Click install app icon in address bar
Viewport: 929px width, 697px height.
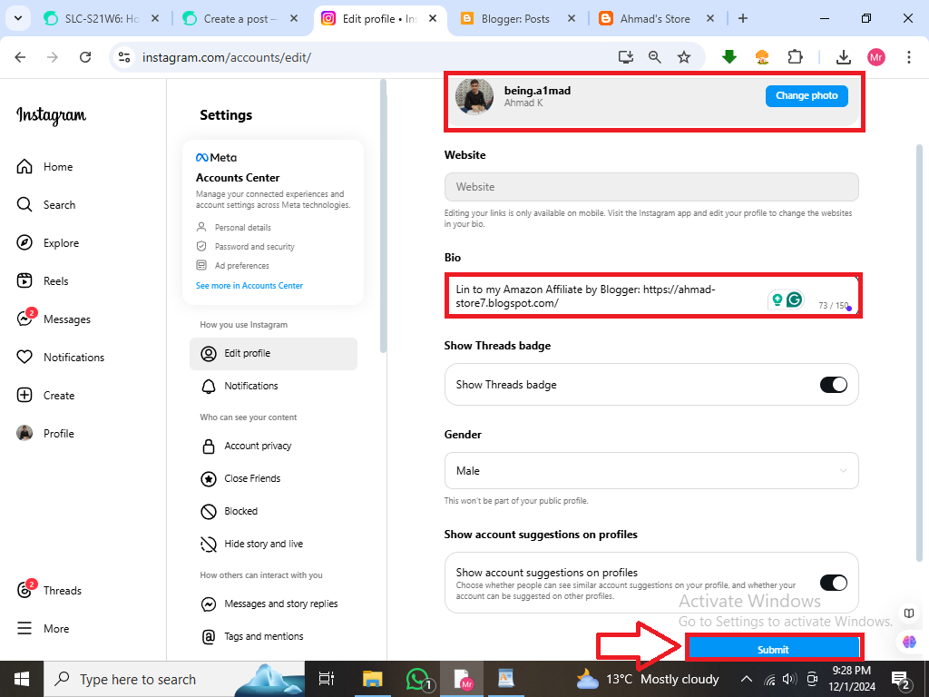tap(626, 57)
